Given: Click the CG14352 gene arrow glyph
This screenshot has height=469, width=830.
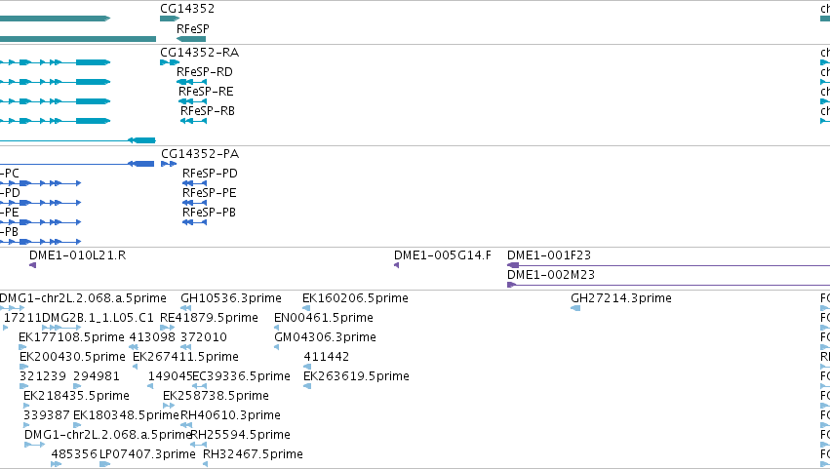Looking at the screenshot, I should [170, 20].
